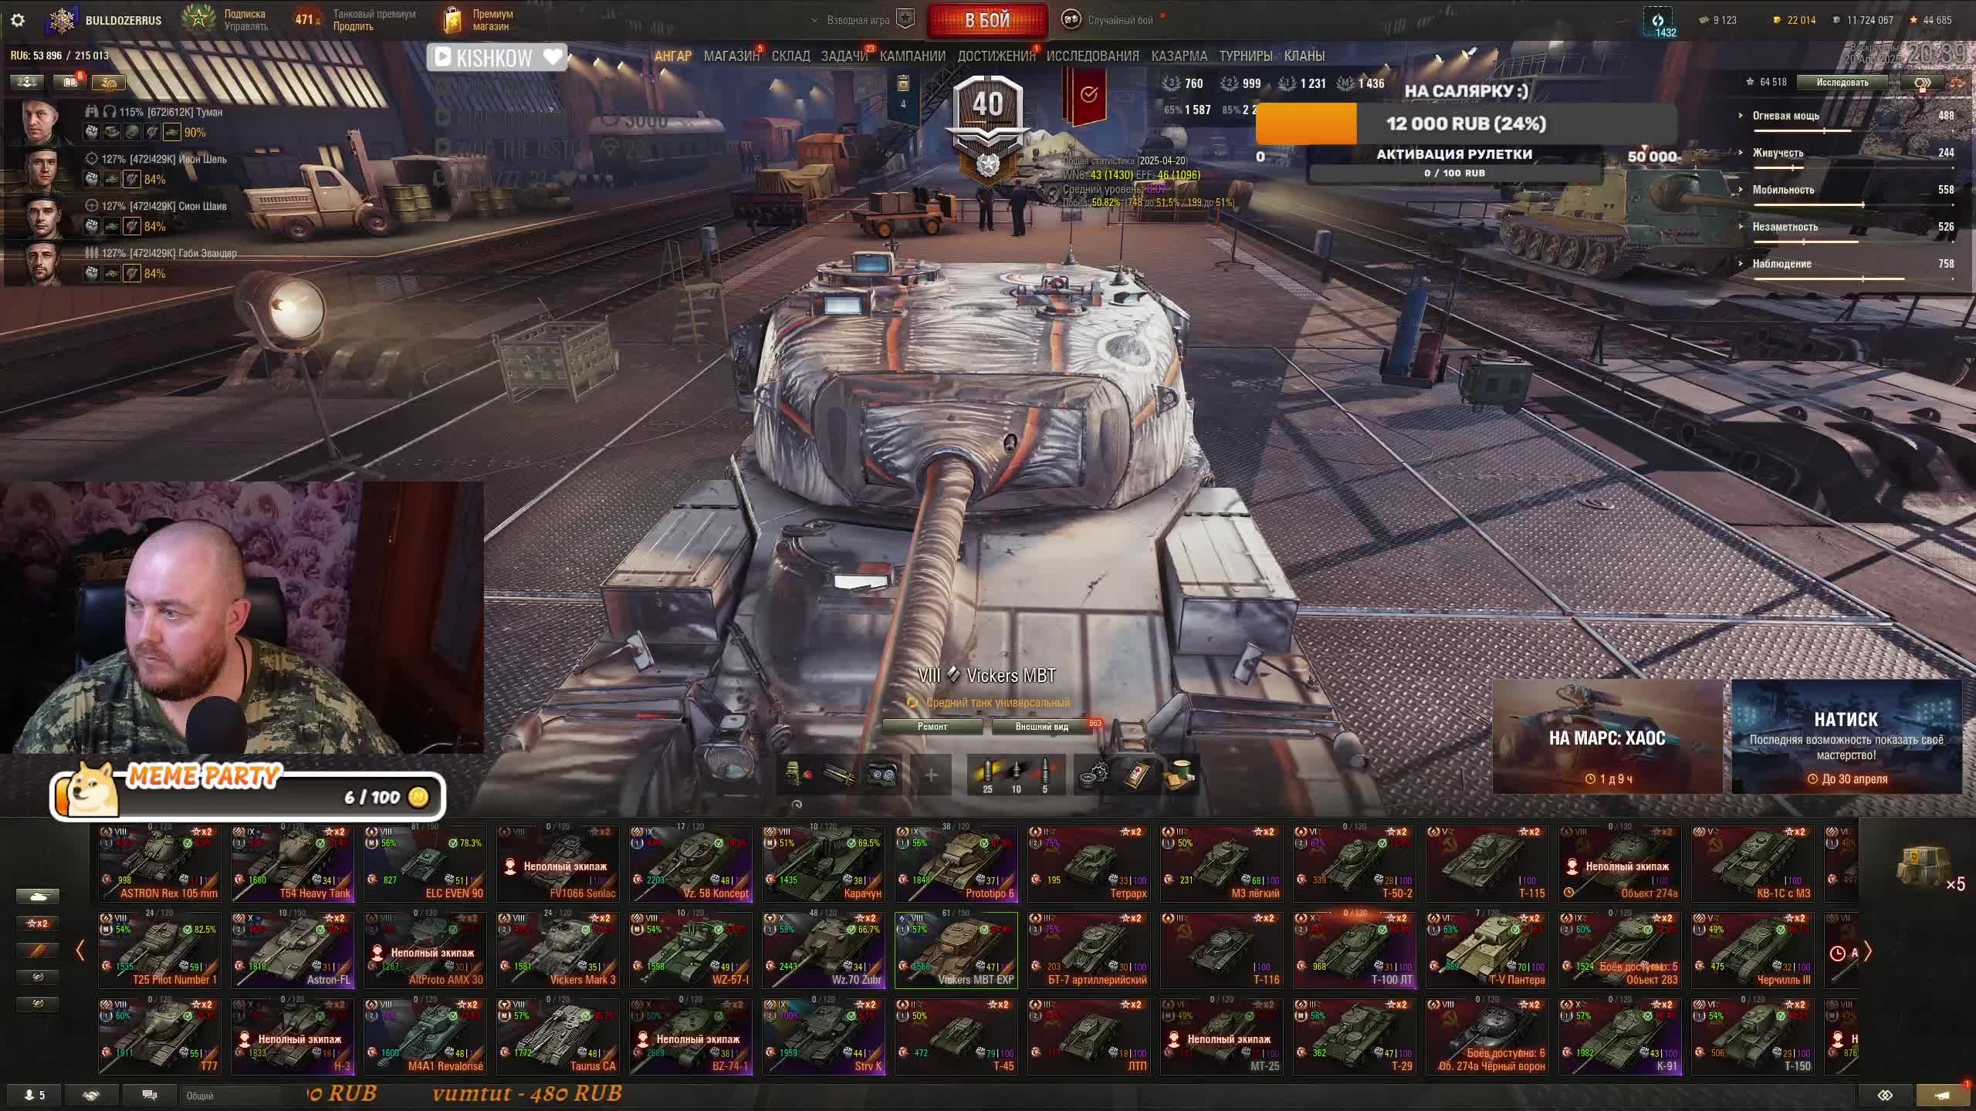Open the МАГАЗИН tab
The height and width of the screenshot is (1111, 1976).
click(x=731, y=56)
